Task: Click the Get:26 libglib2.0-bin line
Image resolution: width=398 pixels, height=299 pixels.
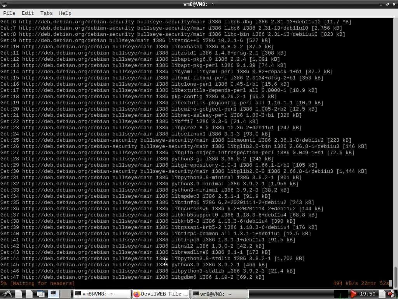Action: 183,146
